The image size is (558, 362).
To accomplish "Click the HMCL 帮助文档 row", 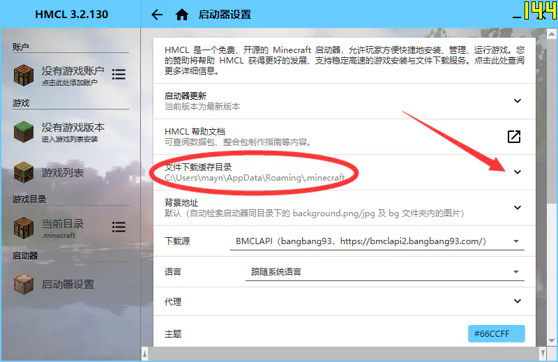I will click(345, 137).
